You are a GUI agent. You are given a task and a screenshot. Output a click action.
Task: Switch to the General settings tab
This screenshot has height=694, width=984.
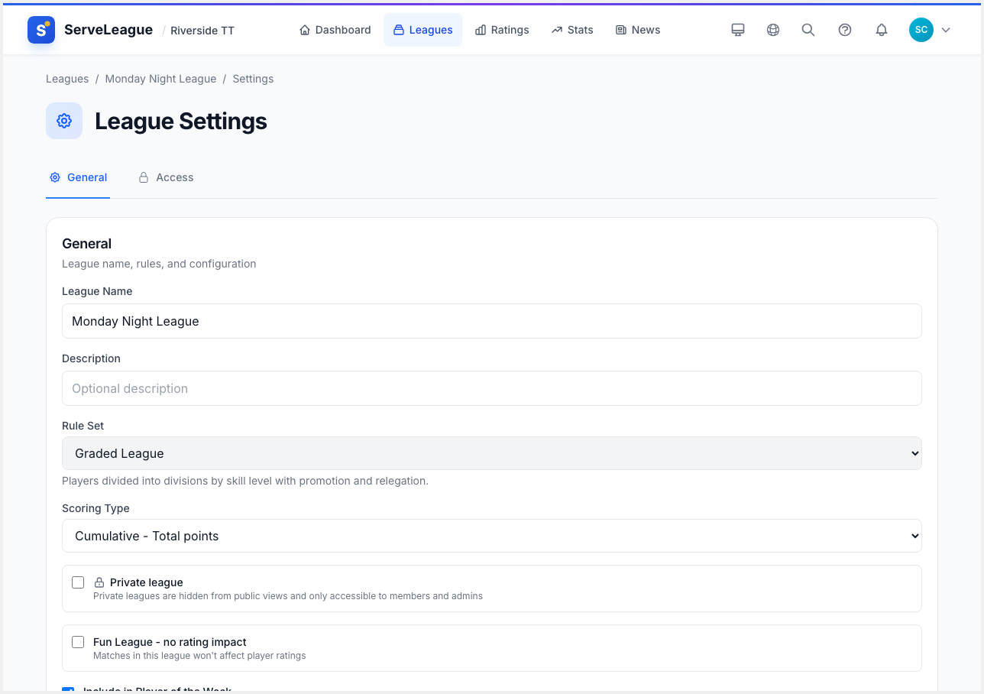[x=78, y=177]
